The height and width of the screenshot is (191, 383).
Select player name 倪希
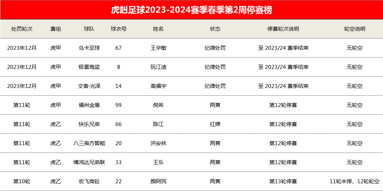click(158, 105)
